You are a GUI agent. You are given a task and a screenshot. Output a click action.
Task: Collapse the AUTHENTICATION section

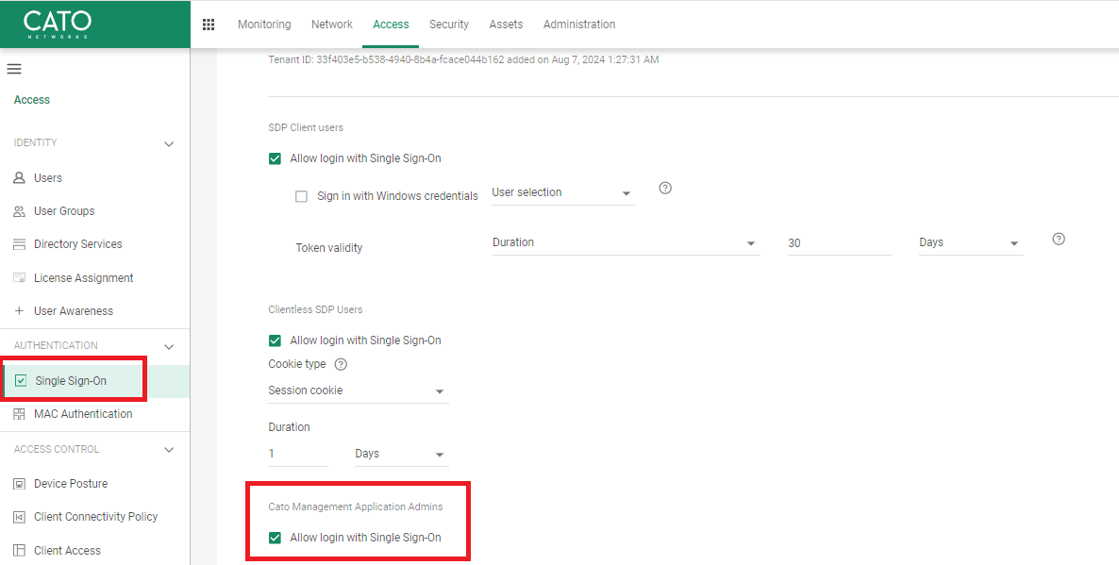pos(169,346)
